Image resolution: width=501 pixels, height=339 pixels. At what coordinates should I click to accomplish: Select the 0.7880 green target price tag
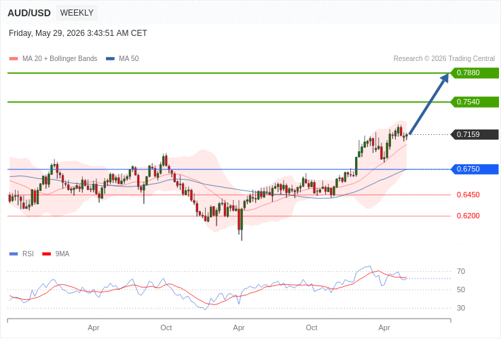pos(475,73)
